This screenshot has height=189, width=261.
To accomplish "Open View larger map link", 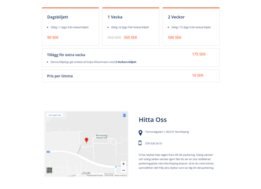I will pyautogui.click(x=55, y=115).
